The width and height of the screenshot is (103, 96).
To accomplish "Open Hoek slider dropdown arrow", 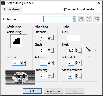I will point(80,50).
